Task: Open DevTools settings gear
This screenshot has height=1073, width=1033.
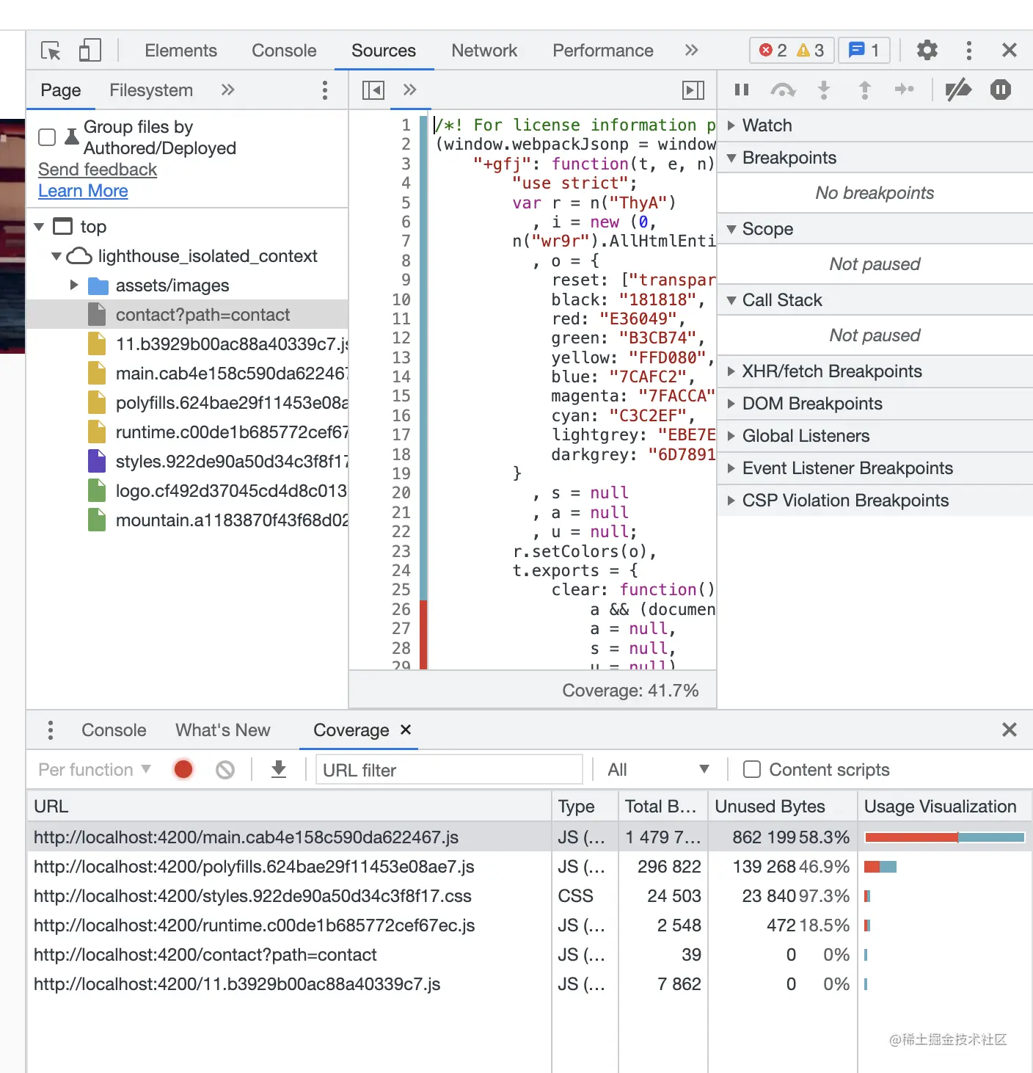Action: (927, 50)
